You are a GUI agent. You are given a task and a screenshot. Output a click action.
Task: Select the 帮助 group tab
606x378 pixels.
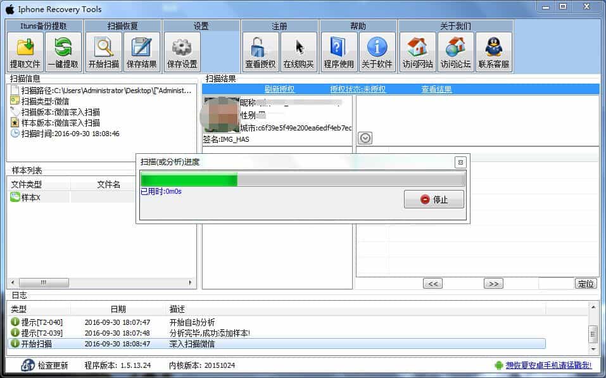(358, 26)
